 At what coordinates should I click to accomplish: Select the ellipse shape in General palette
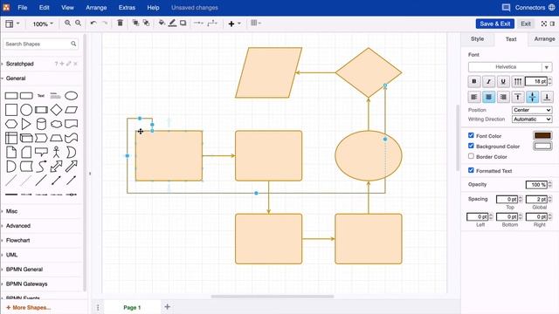point(71,96)
